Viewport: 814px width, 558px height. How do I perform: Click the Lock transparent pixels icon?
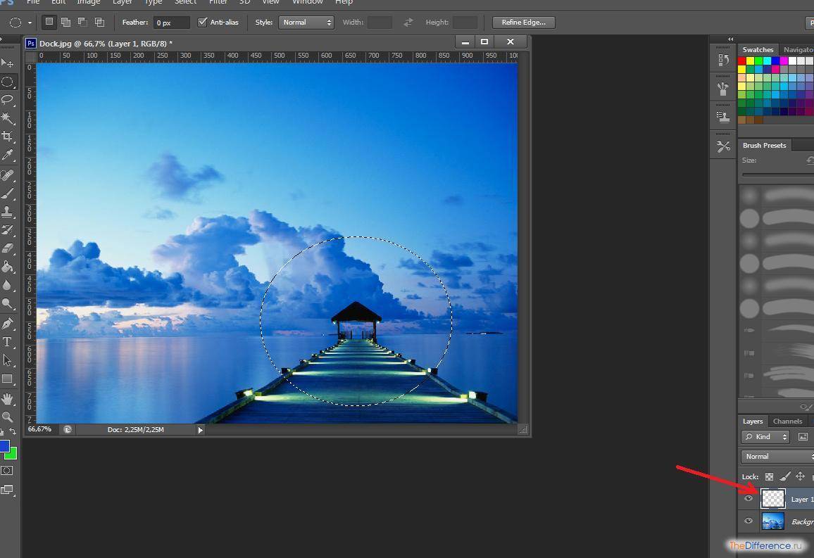pyautogui.click(x=770, y=476)
